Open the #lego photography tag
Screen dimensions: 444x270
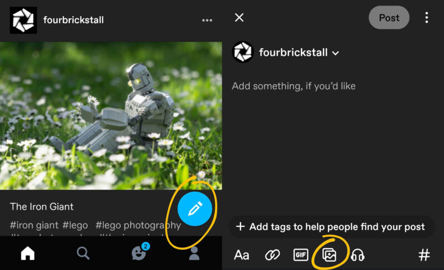(138, 225)
